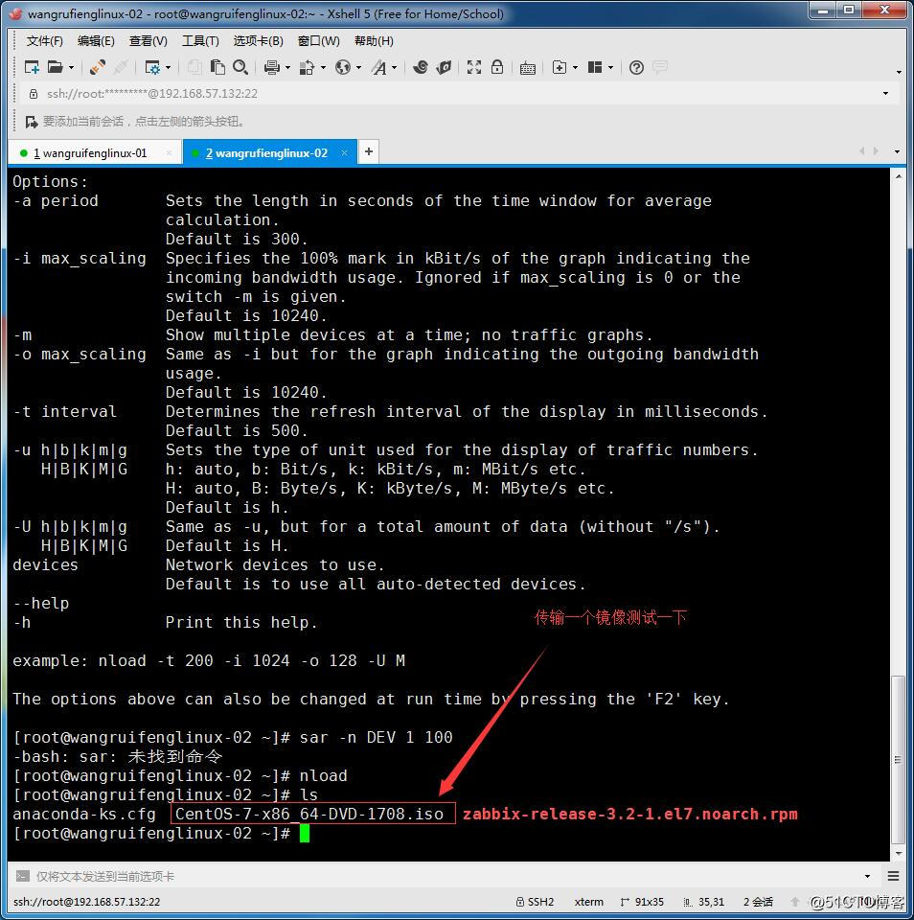914x920 pixels.
Task: Click the Font icon
Action: tap(379, 67)
